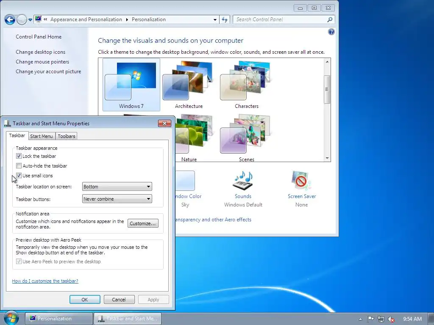The image size is (434, 325).
Task: Open transparency and other Aero effects link
Action: pyautogui.click(x=214, y=220)
